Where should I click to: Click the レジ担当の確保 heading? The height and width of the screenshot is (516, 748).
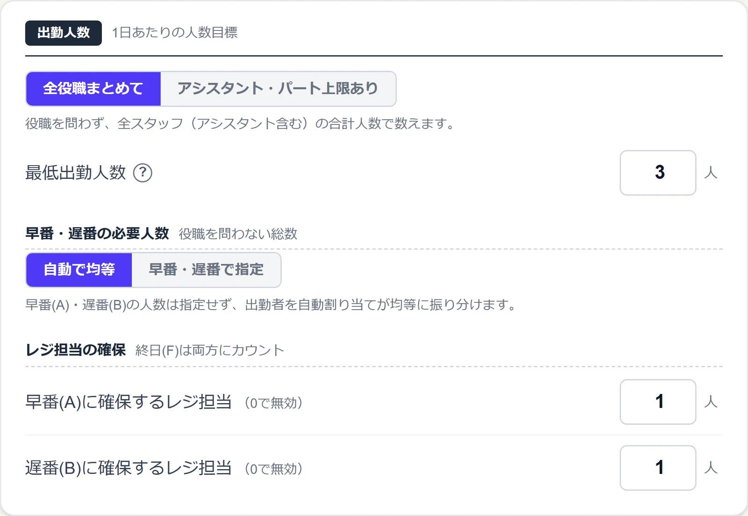pos(76,350)
